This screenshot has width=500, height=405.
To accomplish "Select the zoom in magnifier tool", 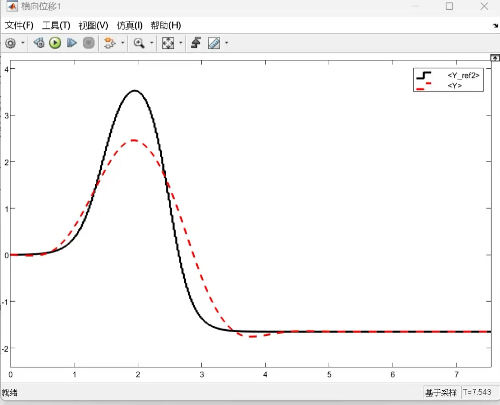I will 139,43.
